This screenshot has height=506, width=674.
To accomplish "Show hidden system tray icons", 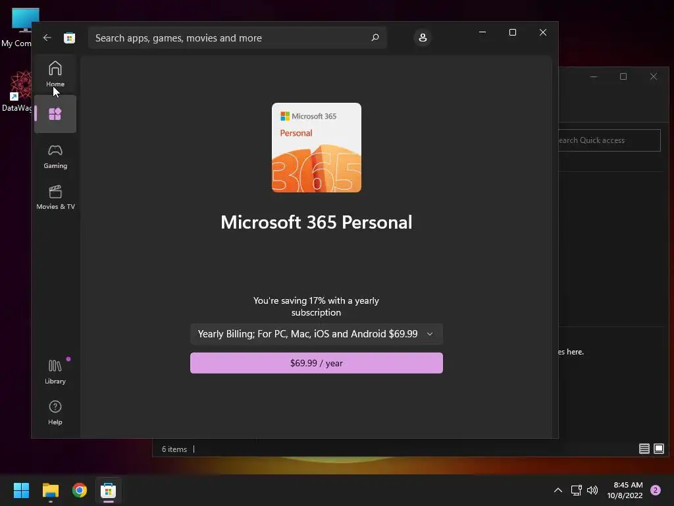I will click(558, 490).
